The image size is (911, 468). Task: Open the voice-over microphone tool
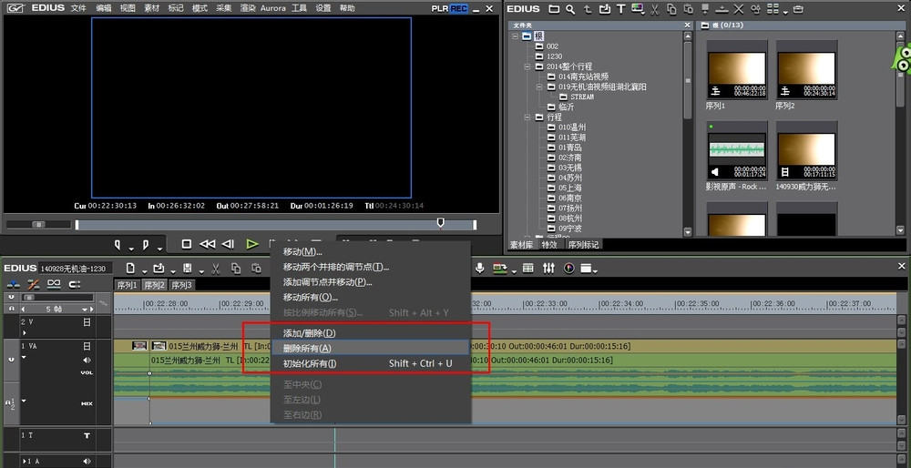point(479,268)
